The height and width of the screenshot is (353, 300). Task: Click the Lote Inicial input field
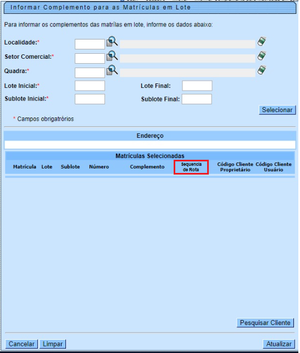tap(90, 86)
